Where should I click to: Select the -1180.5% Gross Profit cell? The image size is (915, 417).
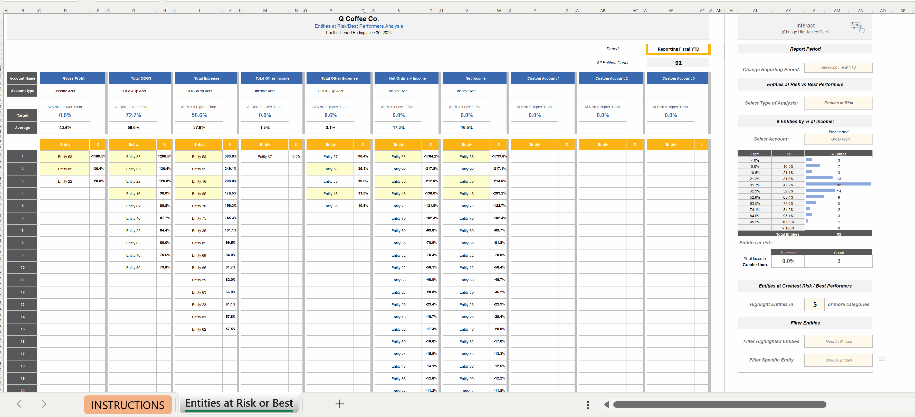[98, 156]
